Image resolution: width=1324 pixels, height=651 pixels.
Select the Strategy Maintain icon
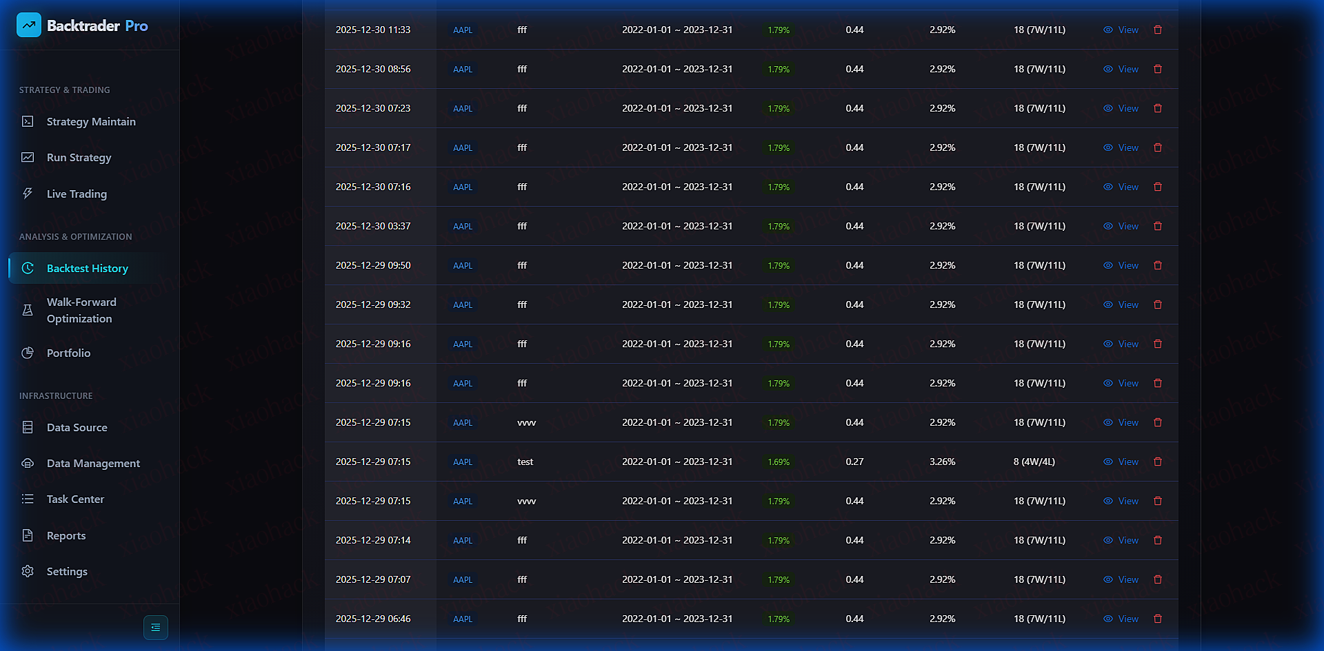[28, 121]
